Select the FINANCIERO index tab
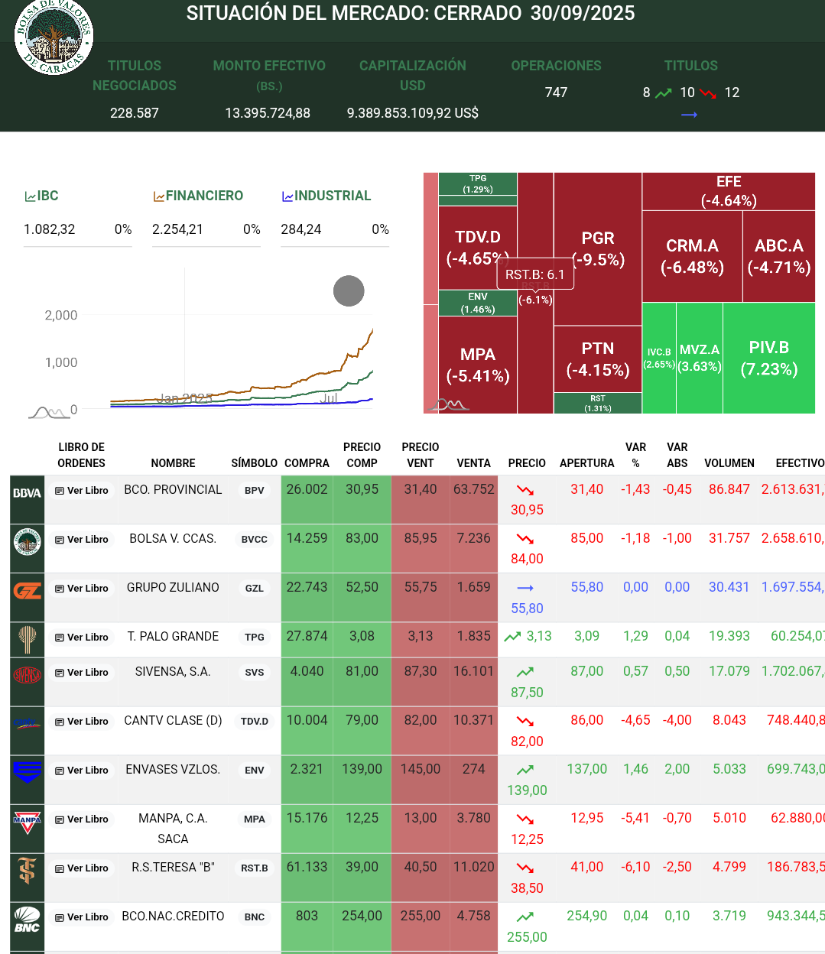Screen dimensions: 825x954 pos(198,196)
